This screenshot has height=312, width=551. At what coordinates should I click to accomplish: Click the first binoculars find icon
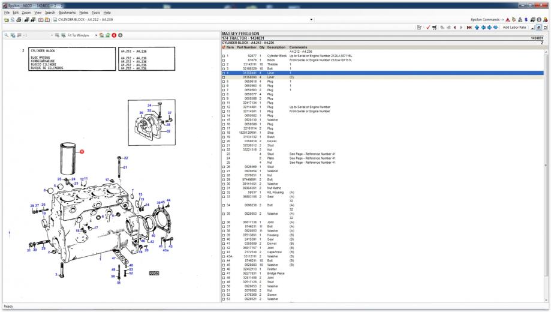point(27,20)
